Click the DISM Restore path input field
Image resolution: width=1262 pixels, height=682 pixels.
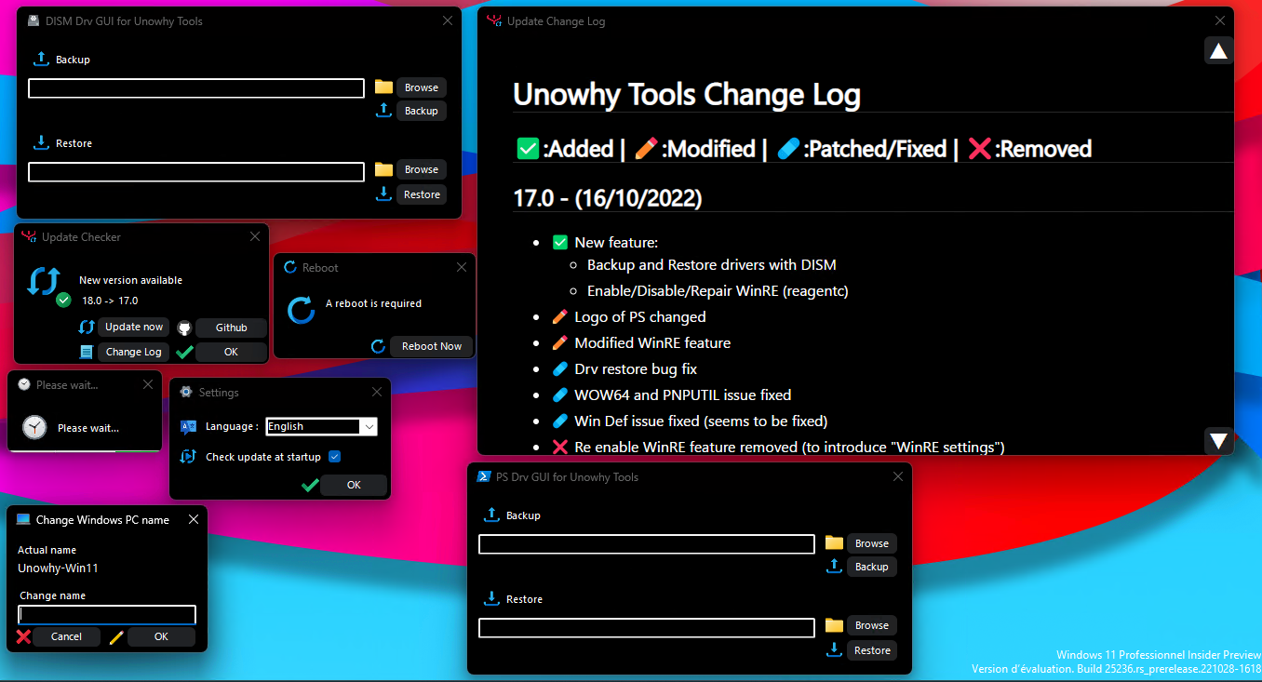196,172
